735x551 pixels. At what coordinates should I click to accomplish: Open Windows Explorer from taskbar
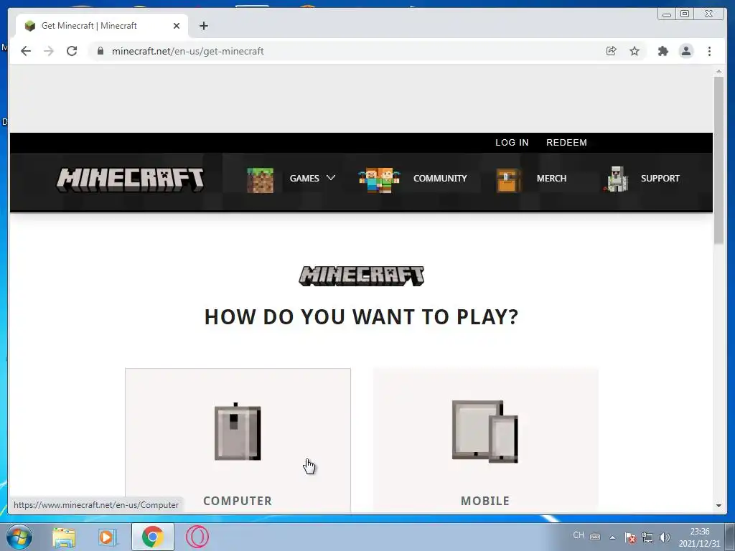click(64, 537)
